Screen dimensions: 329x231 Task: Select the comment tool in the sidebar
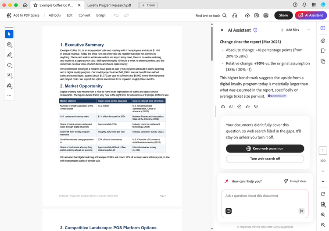coord(9,44)
